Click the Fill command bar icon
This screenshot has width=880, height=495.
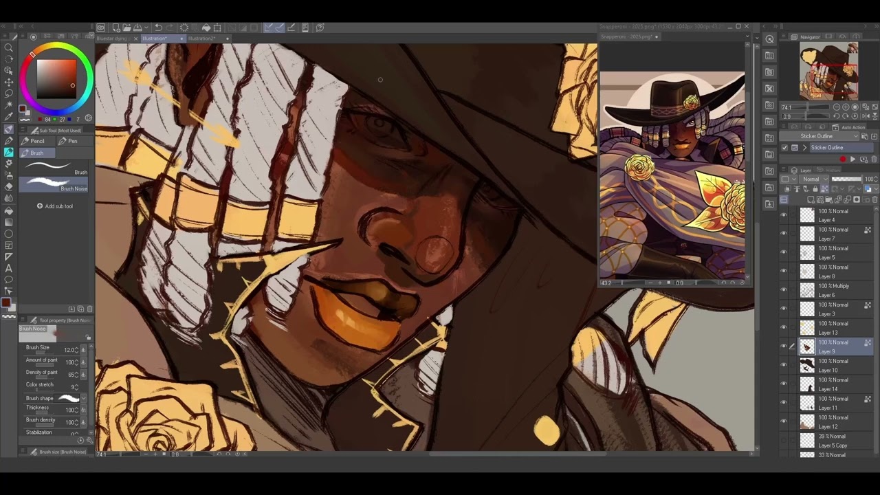(x=206, y=27)
